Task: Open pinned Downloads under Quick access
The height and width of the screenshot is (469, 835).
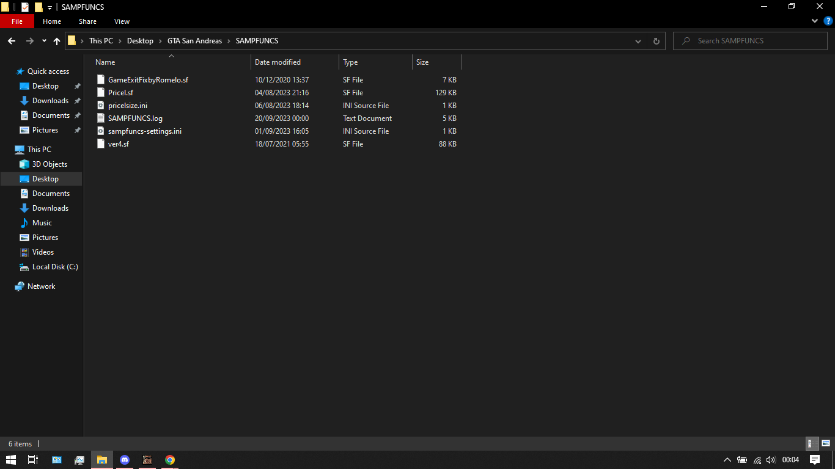Action: [50, 101]
